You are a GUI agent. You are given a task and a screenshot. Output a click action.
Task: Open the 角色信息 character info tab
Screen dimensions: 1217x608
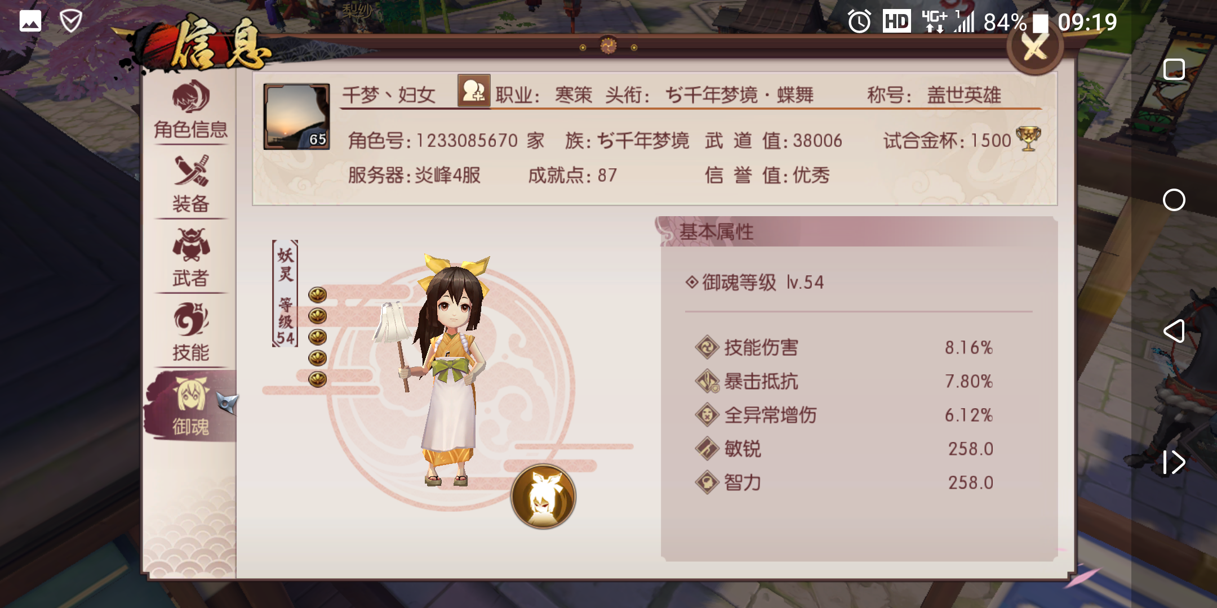click(x=190, y=110)
